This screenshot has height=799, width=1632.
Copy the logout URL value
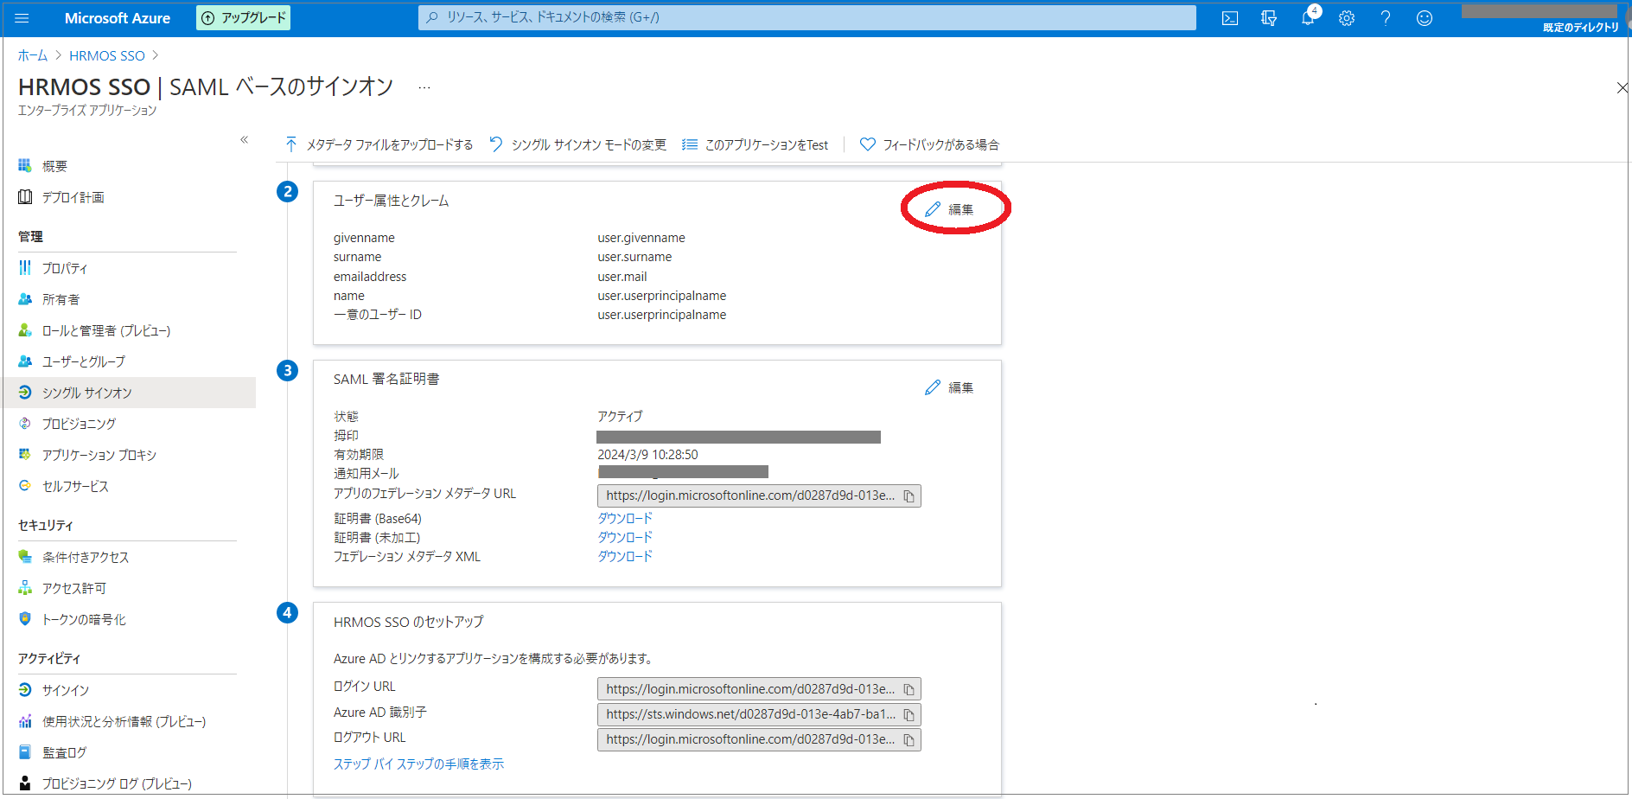(908, 740)
